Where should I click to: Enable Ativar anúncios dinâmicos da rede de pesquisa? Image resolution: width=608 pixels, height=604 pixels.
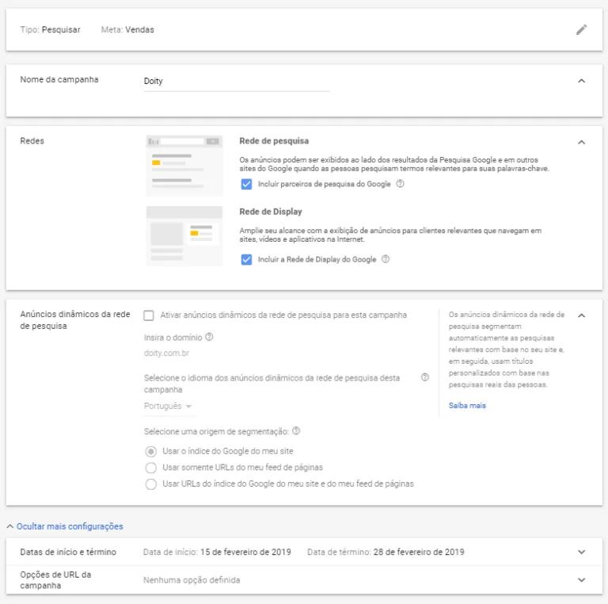click(x=149, y=315)
